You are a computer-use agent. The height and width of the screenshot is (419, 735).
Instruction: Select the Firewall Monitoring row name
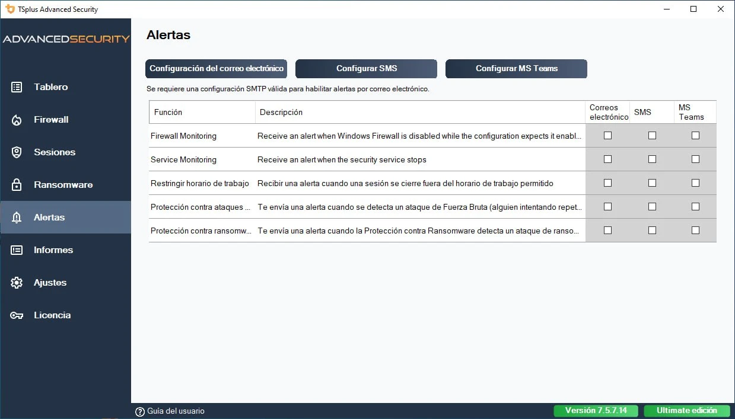tap(183, 136)
